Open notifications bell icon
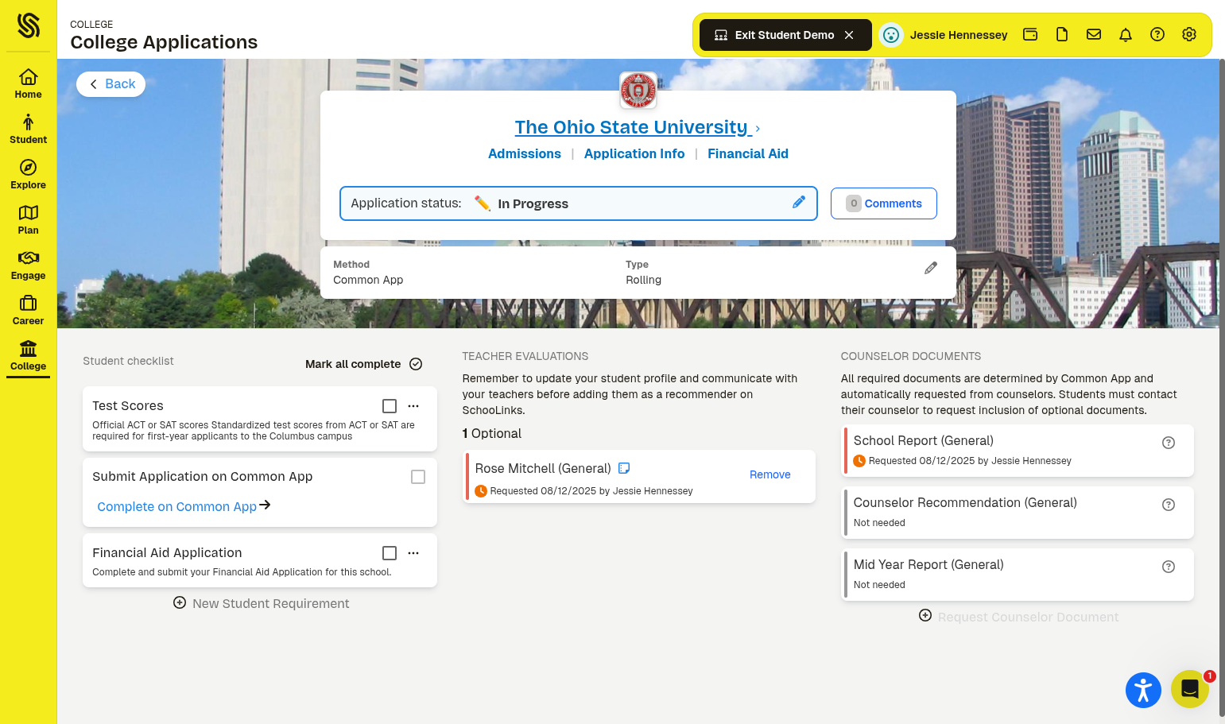 pyautogui.click(x=1126, y=34)
